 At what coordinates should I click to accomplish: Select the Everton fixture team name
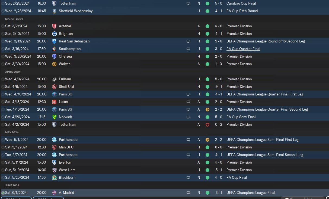tap(65, 162)
